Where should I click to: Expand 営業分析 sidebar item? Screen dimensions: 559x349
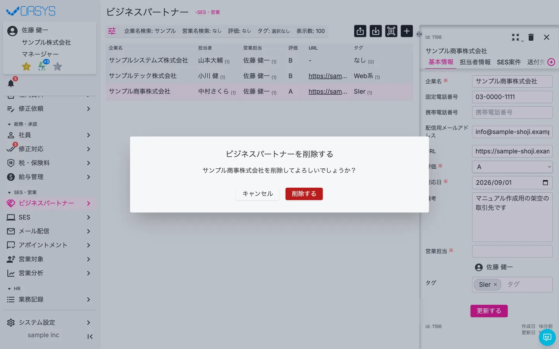tap(50, 273)
